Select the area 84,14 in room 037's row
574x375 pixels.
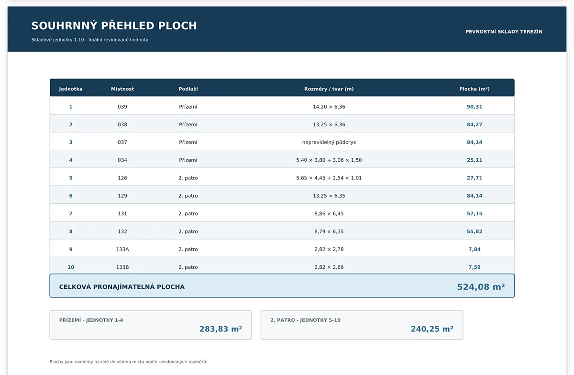click(x=475, y=142)
